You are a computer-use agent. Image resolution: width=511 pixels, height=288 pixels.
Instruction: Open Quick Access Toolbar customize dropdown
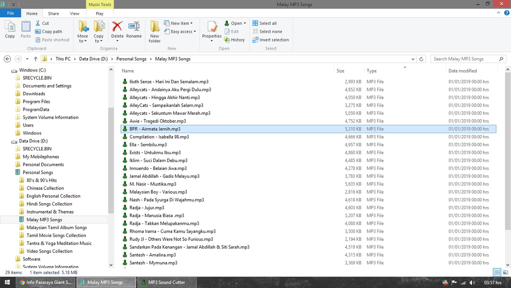[x=13, y=4]
